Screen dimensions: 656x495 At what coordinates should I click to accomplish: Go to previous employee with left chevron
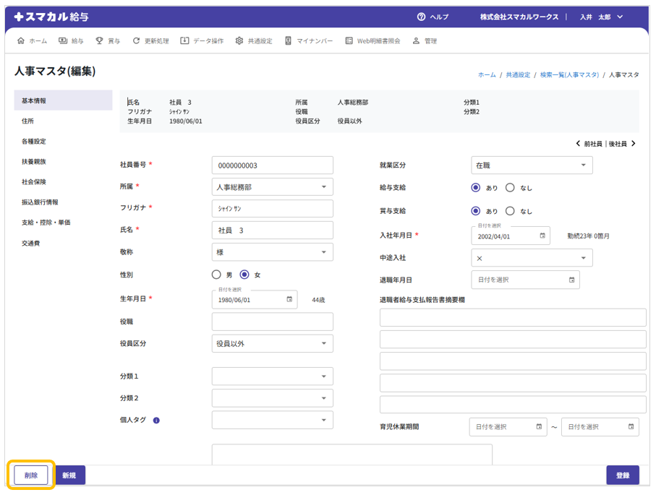pos(578,144)
